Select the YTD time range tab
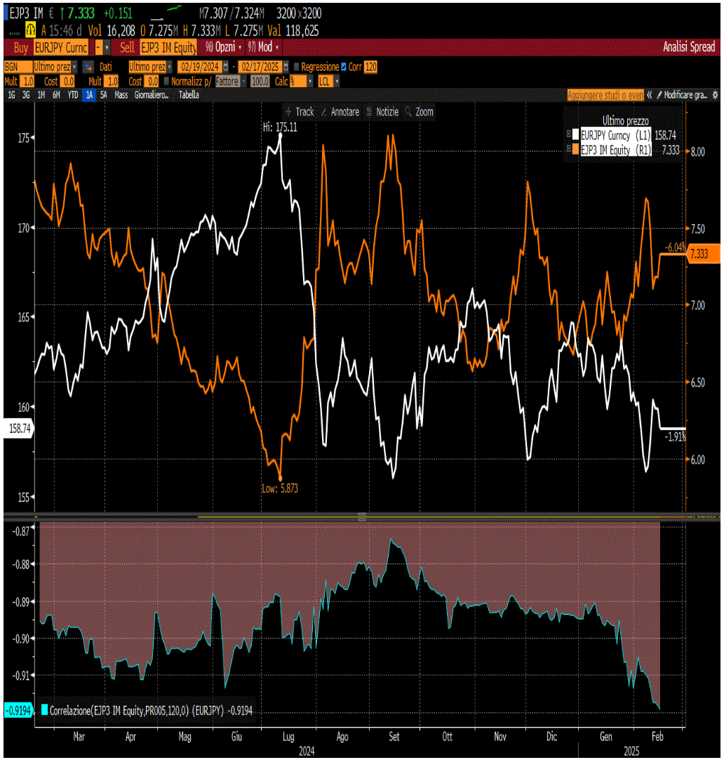 pyautogui.click(x=73, y=95)
